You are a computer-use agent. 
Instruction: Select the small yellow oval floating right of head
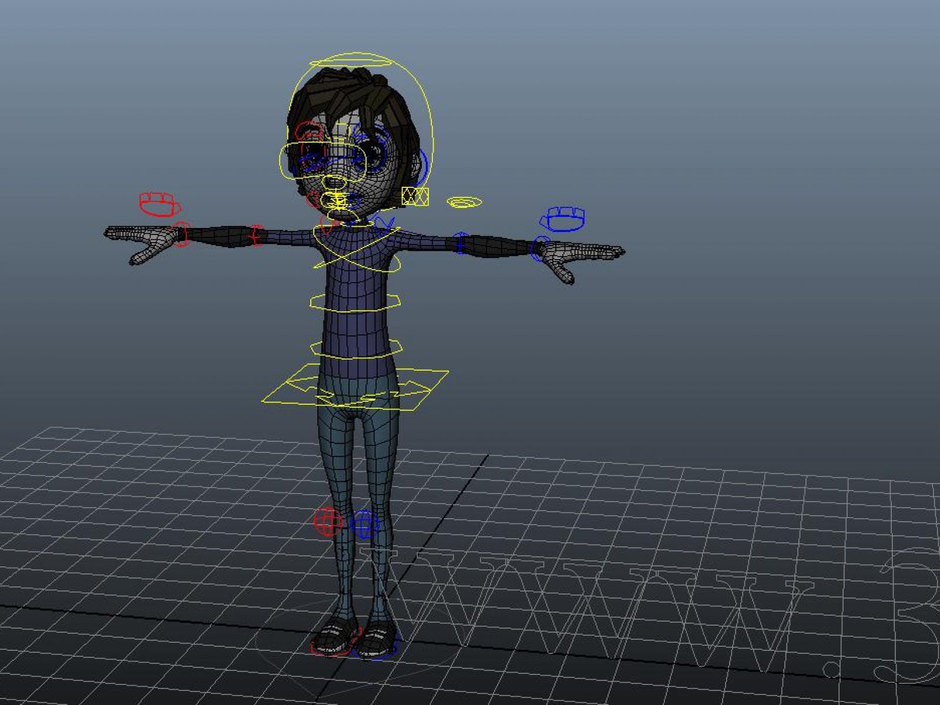pos(464,202)
